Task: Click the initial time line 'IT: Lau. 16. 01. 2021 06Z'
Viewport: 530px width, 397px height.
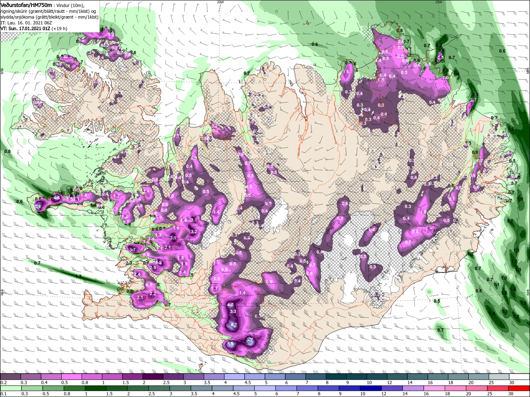Action: pos(26,23)
